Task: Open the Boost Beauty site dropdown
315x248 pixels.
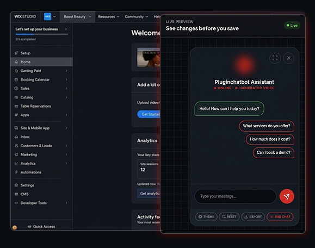Action: (x=77, y=17)
